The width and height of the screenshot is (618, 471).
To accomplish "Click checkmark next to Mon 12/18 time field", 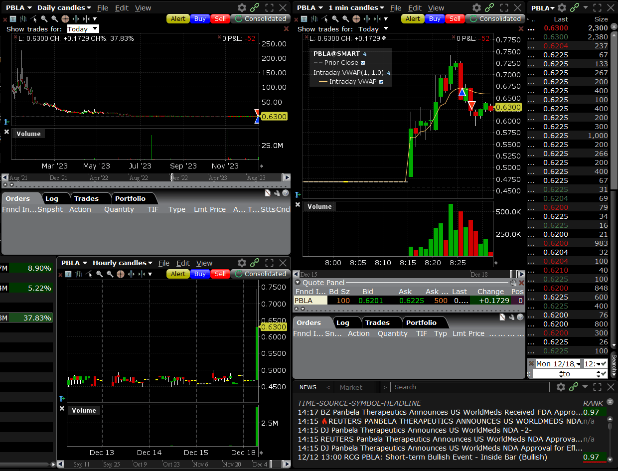I will [604, 364].
